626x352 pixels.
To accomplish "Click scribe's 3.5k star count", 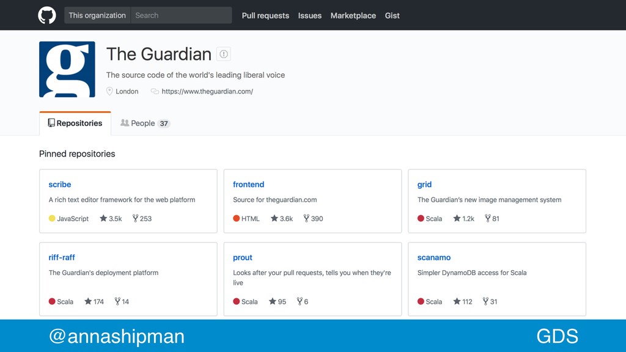I will coord(116,219).
